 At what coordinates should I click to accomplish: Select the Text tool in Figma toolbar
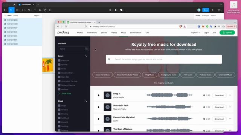[35, 10]
